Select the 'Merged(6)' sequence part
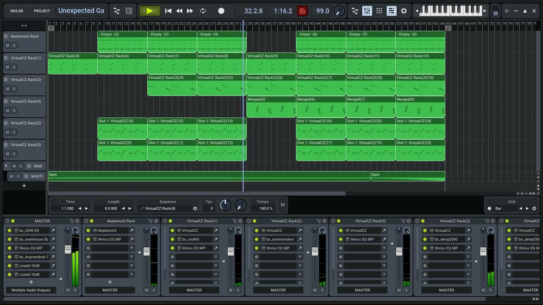The width and height of the screenshot is (543, 305). click(321, 107)
